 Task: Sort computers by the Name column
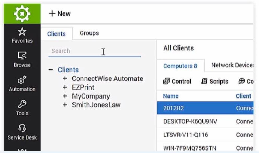pyautogui.click(x=170, y=96)
